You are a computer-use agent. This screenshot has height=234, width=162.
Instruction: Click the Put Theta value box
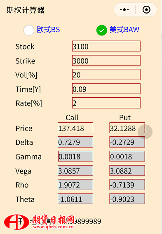(x=127, y=199)
